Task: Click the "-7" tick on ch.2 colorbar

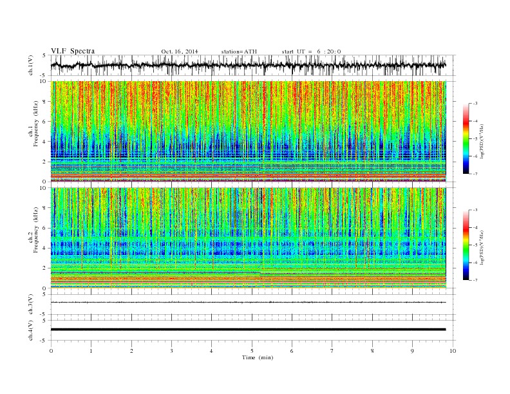Action: [475, 280]
